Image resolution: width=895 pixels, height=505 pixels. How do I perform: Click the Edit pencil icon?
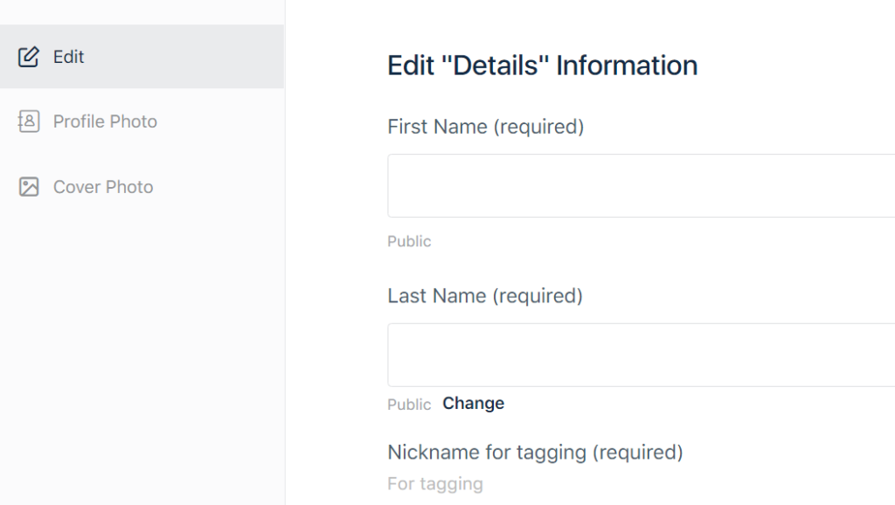click(29, 57)
